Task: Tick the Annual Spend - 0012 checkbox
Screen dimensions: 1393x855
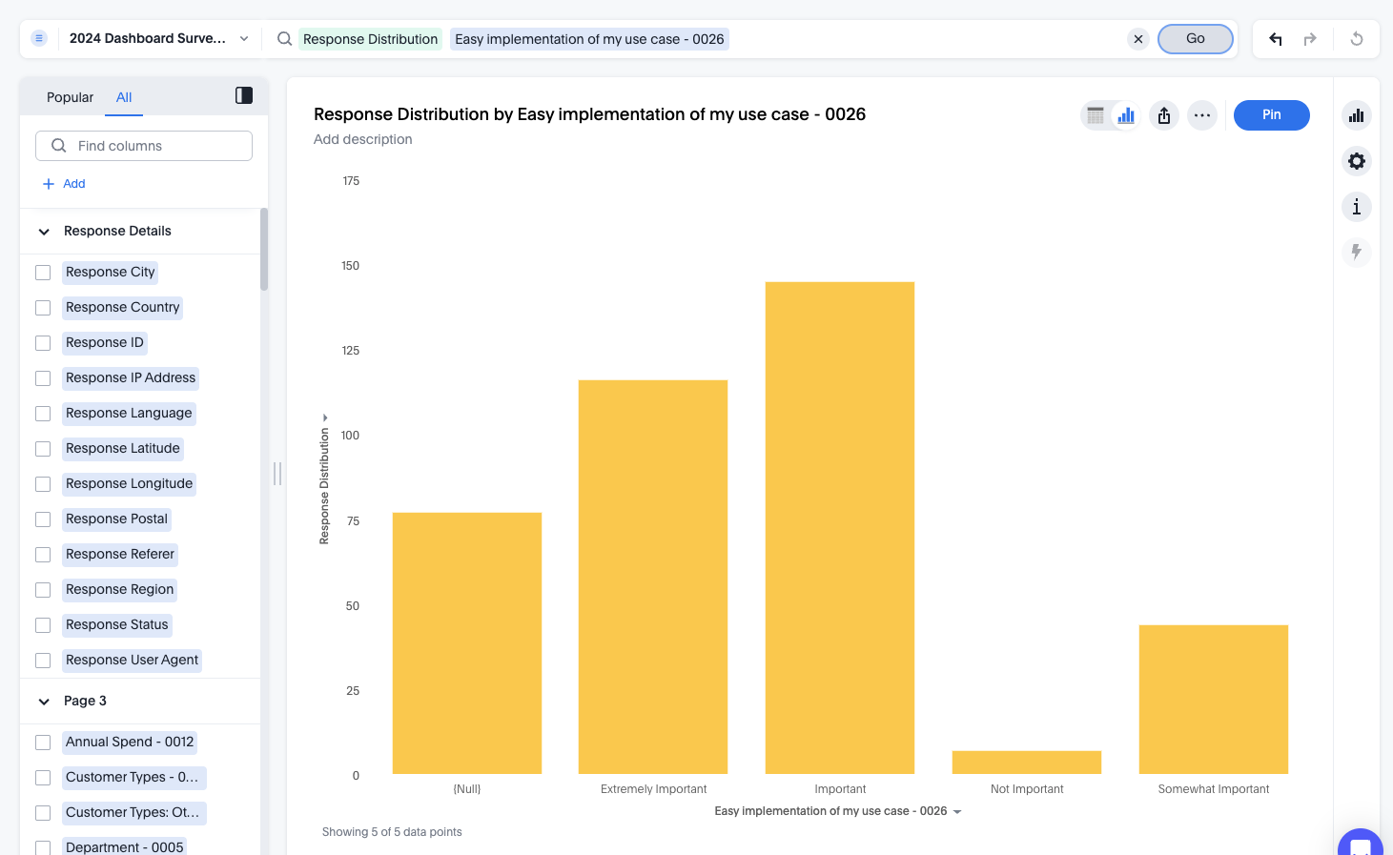Action: 43,743
